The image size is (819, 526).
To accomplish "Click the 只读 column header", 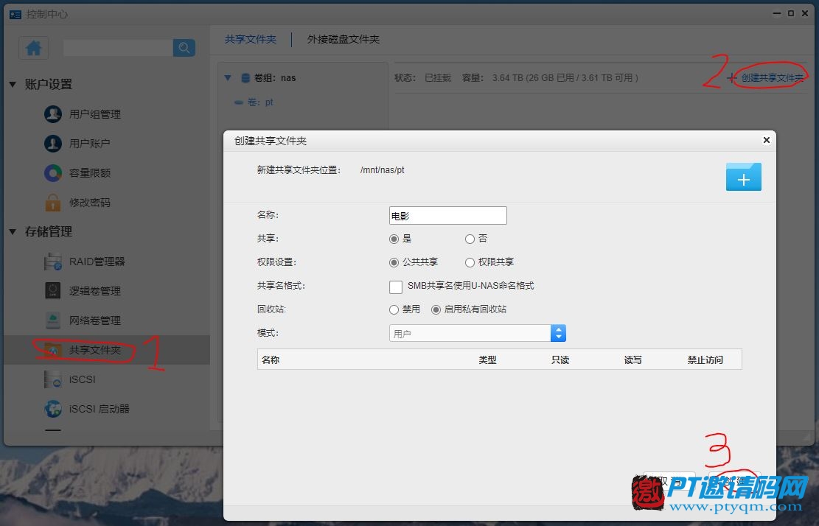I will click(560, 360).
